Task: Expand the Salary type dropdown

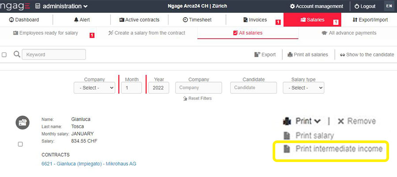Action: pos(303,88)
